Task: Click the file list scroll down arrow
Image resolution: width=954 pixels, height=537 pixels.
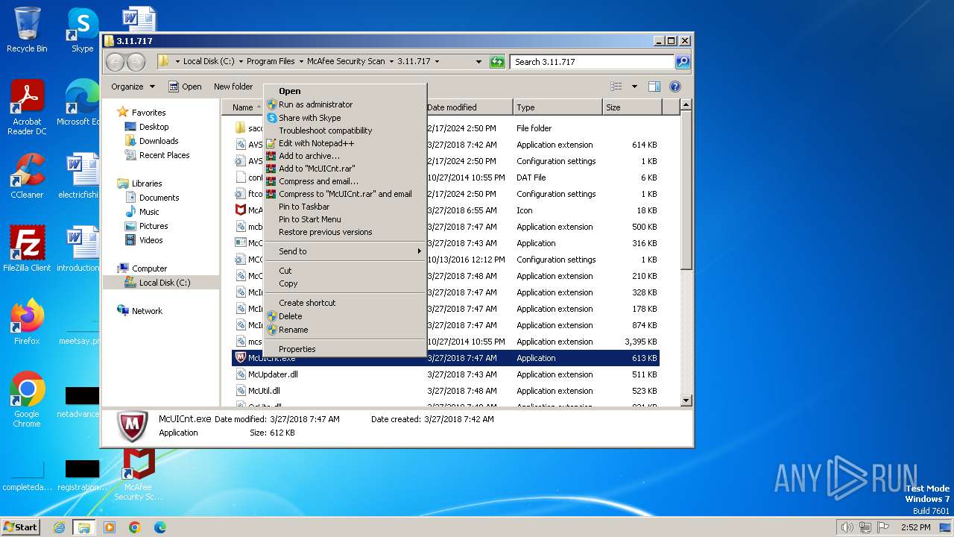Action: 686,401
